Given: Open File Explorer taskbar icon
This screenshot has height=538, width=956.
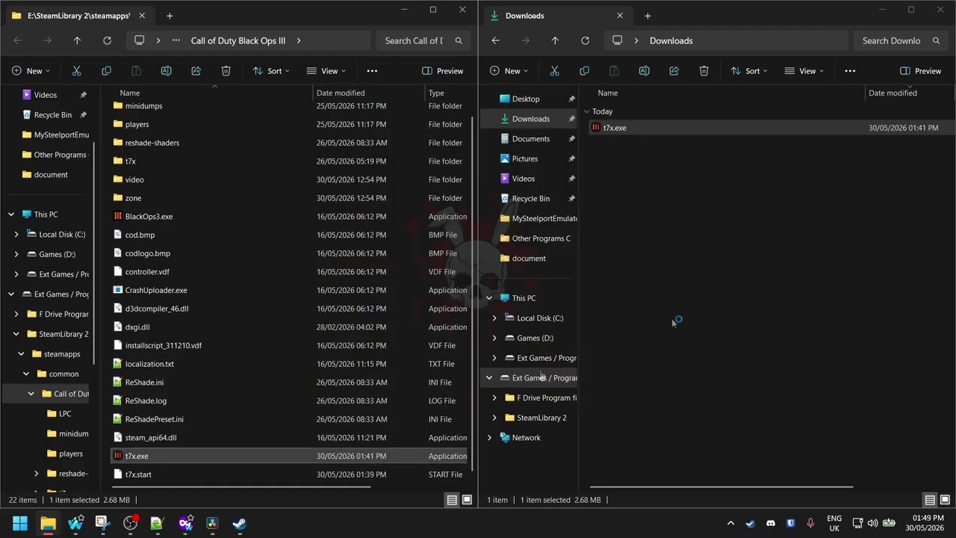Looking at the screenshot, I should click(48, 523).
